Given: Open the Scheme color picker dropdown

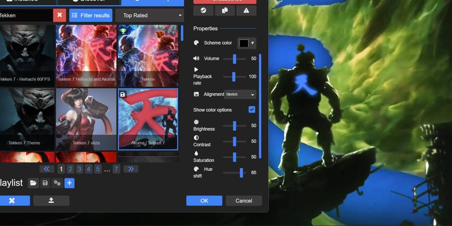Looking at the screenshot, I should tap(247, 43).
